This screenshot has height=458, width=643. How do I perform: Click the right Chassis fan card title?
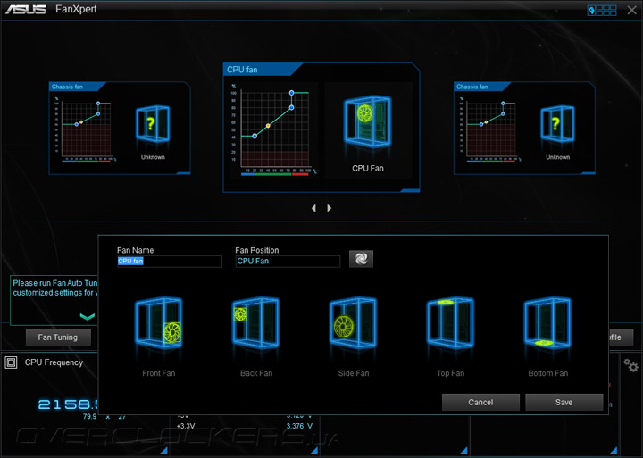point(472,87)
